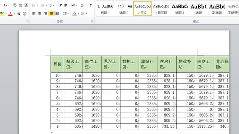Click the Line Spacing icon
This screenshot has height=134, width=239.
[x=65, y=13]
